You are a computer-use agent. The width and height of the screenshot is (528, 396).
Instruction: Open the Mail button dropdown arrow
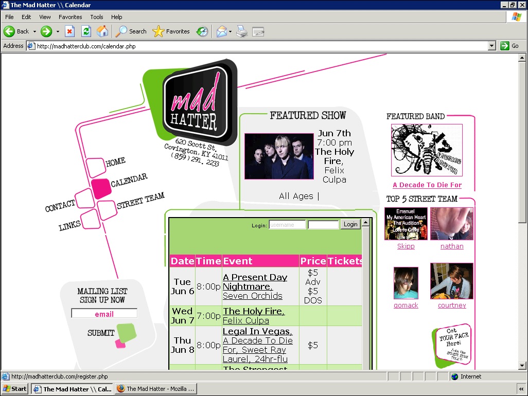[231, 31]
